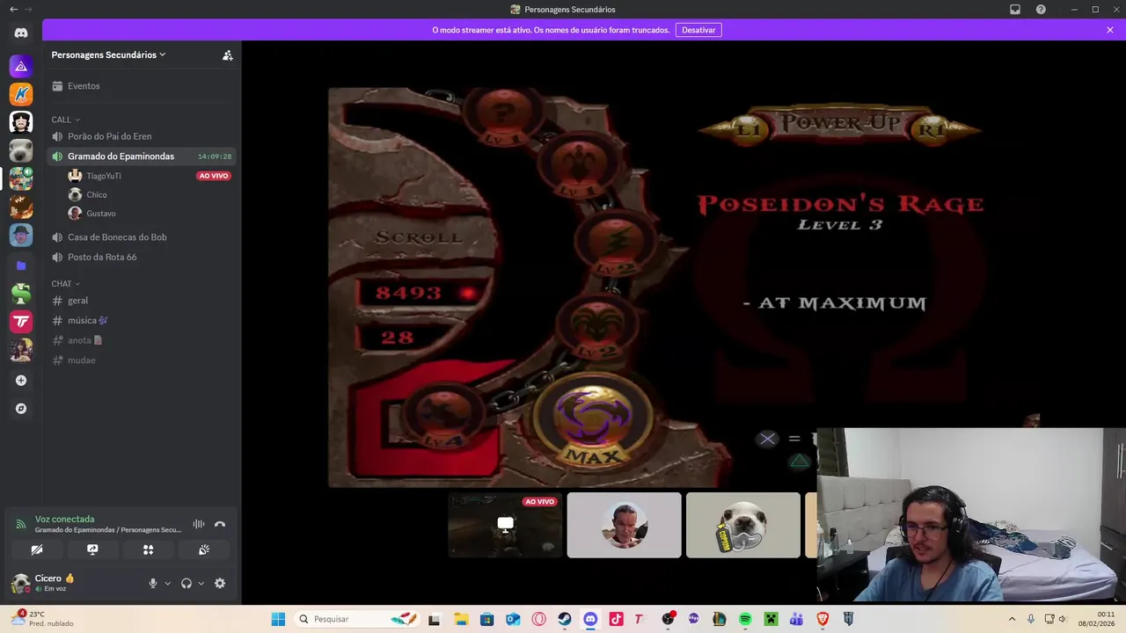
Task: Open the geral text channel
Action: 142,301
